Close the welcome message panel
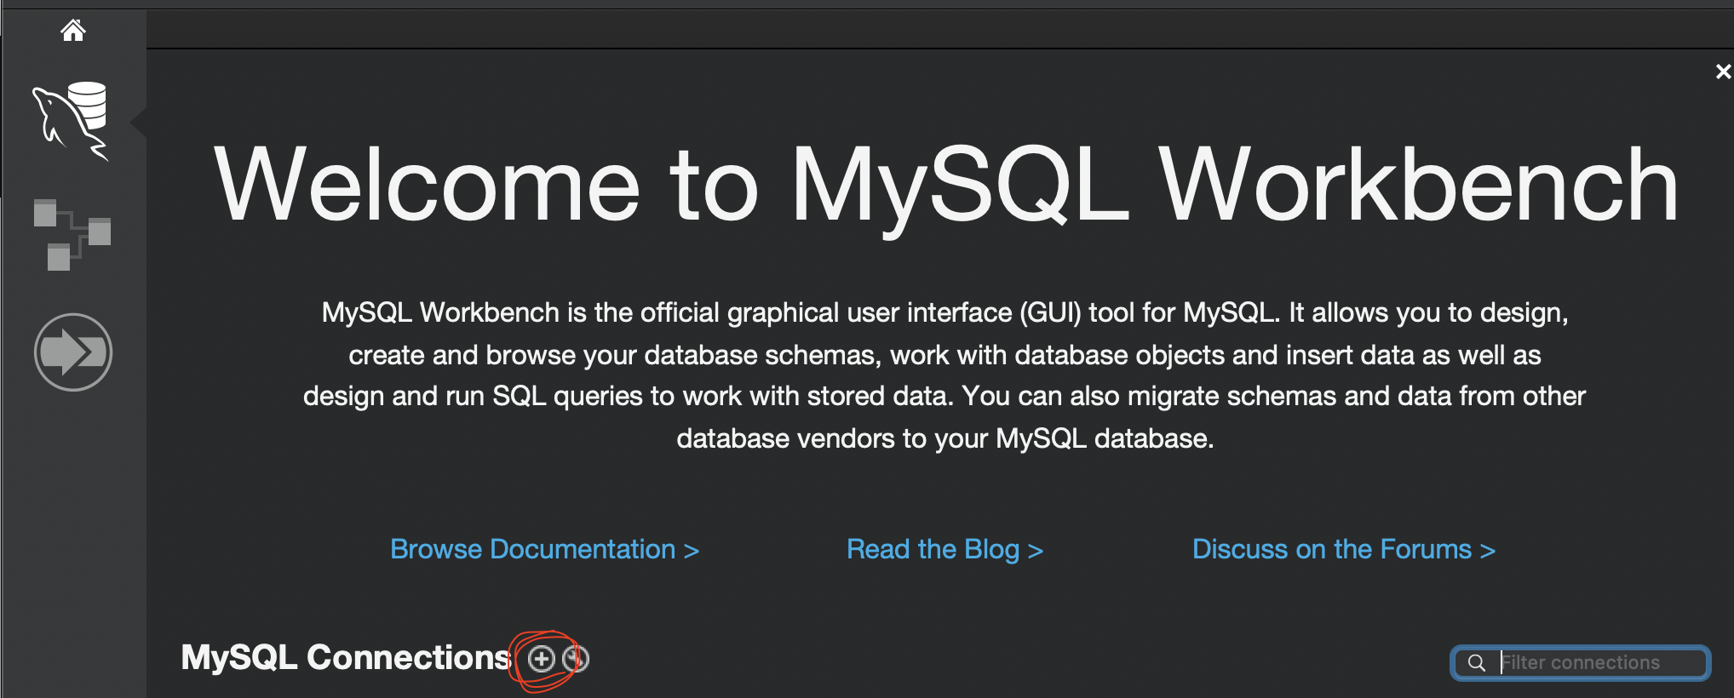1734x698 pixels. click(1723, 72)
